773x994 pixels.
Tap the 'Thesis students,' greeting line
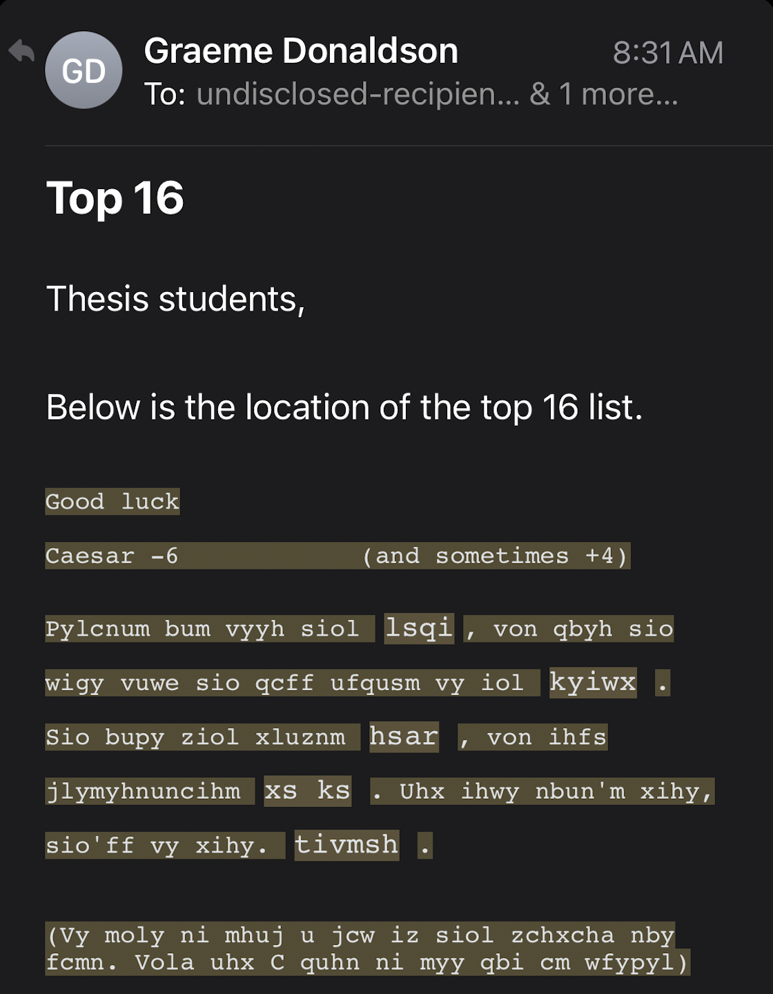click(175, 300)
